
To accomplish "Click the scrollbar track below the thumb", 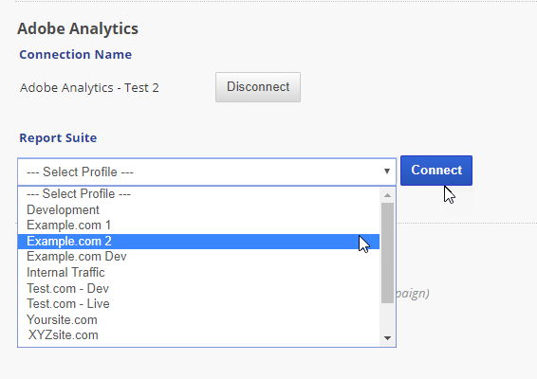I will [x=388, y=317].
